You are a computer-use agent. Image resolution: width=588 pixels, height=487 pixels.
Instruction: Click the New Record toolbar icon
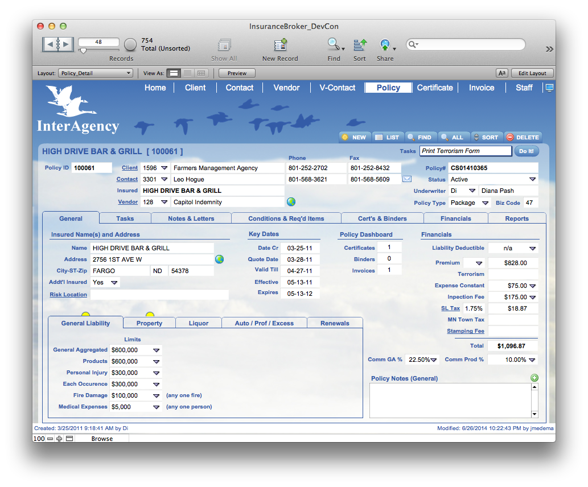[280, 46]
